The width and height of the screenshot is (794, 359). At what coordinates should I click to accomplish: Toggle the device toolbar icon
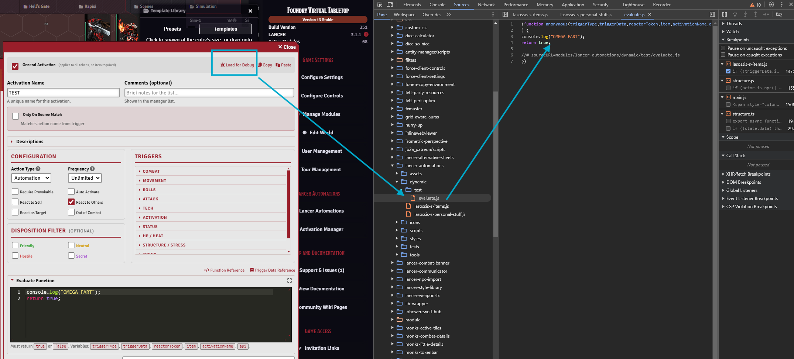(390, 5)
